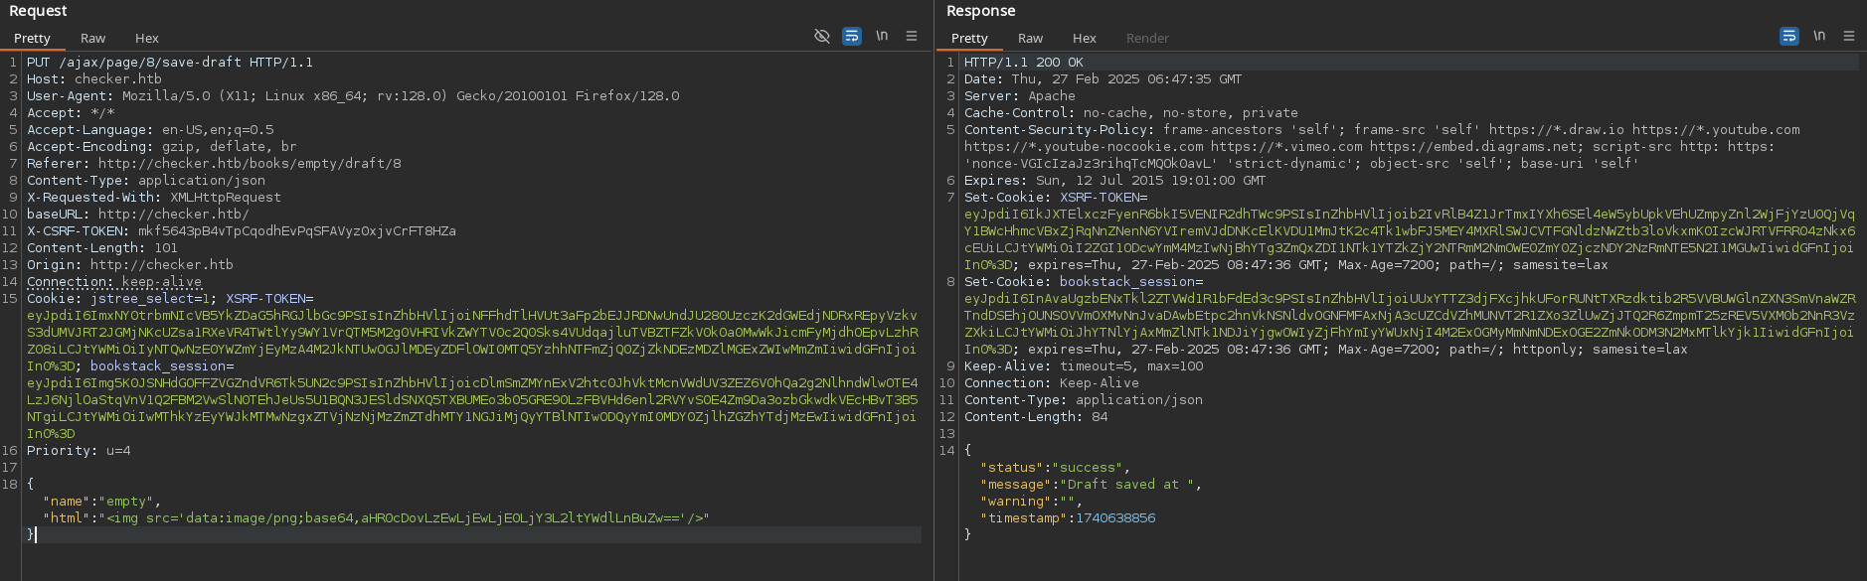Toggle show newline characters in Response pane
The height and width of the screenshot is (581, 1867).
tap(1819, 36)
